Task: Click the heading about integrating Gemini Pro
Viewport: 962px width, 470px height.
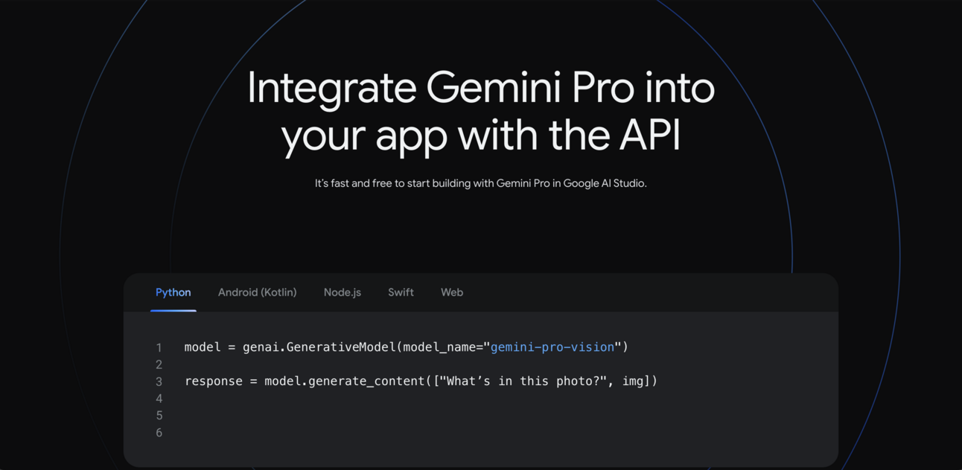Action: (x=481, y=110)
